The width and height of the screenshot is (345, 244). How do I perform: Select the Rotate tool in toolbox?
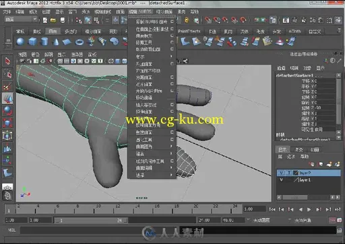click(7, 111)
